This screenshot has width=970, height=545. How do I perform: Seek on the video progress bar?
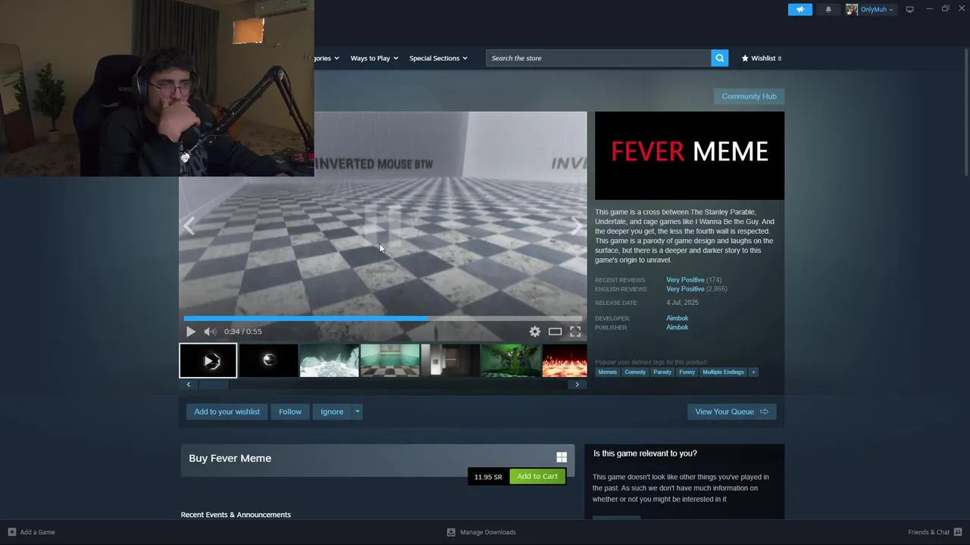pos(383,319)
